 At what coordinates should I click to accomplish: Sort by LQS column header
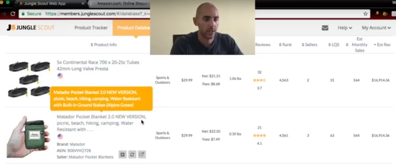[334, 45]
